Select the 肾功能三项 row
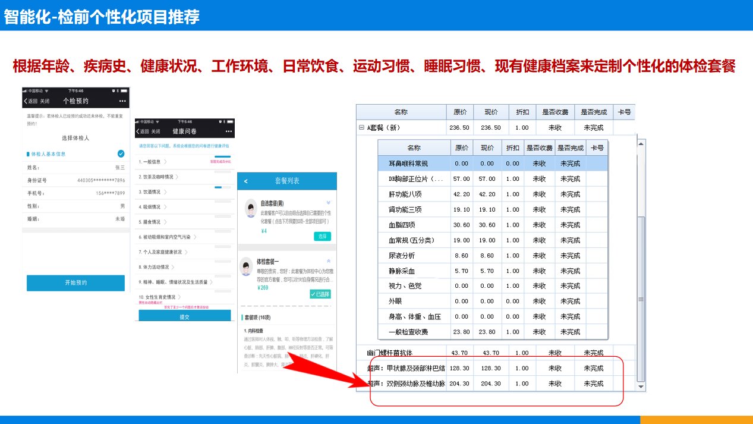Image resolution: width=753 pixels, height=424 pixels. (493, 209)
